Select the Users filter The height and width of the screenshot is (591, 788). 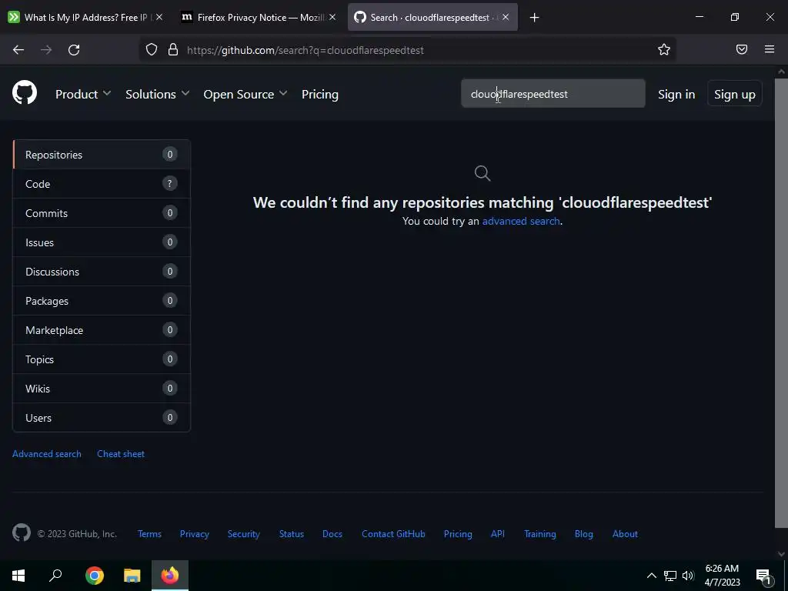coord(102,417)
